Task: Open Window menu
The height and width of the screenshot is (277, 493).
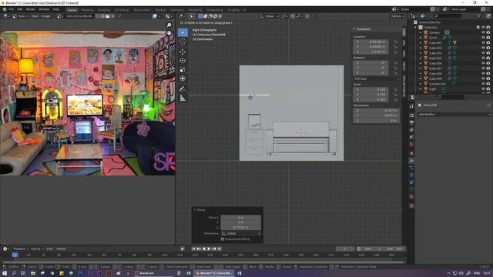Action: 44,9
